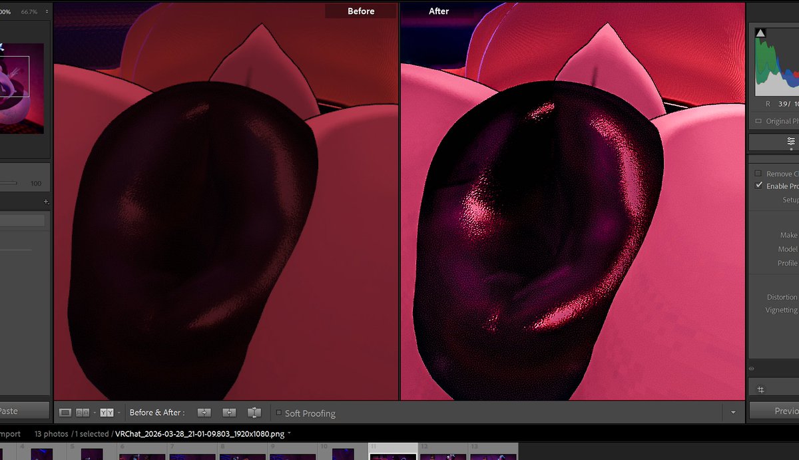Switch to Reference view (R|A) icon
The height and width of the screenshot is (460, 799).
point(83,413)
